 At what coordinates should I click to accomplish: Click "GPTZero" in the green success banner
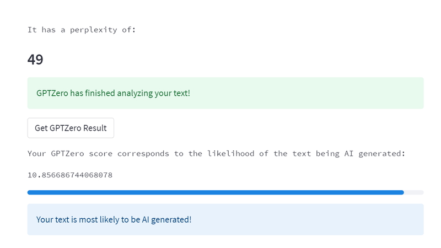point(52,93)
